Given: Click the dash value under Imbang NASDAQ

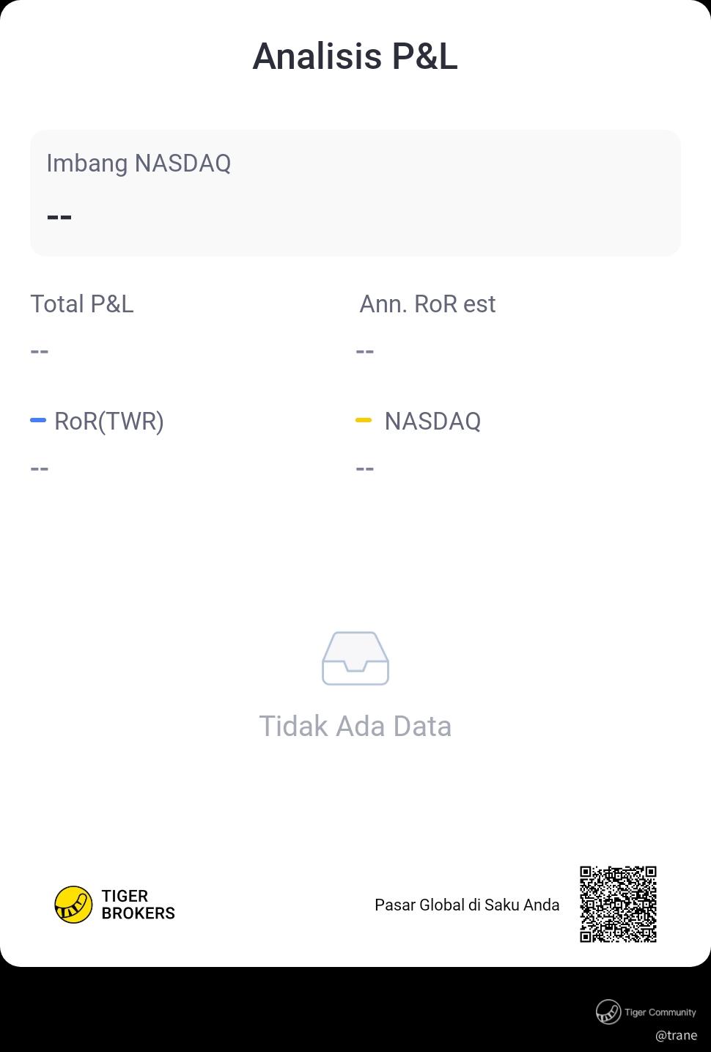Looking at the screenshot, I should [59, 217].
